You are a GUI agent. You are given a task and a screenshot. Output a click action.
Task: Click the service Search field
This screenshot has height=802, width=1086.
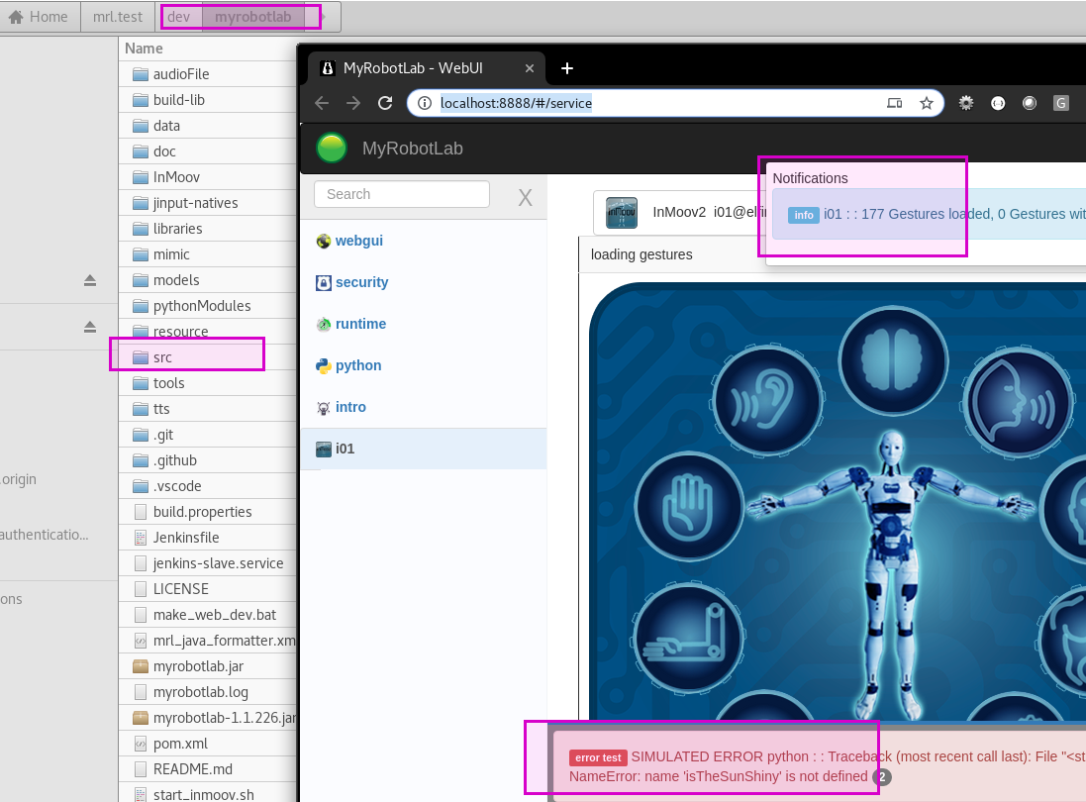tap(402, 194)
